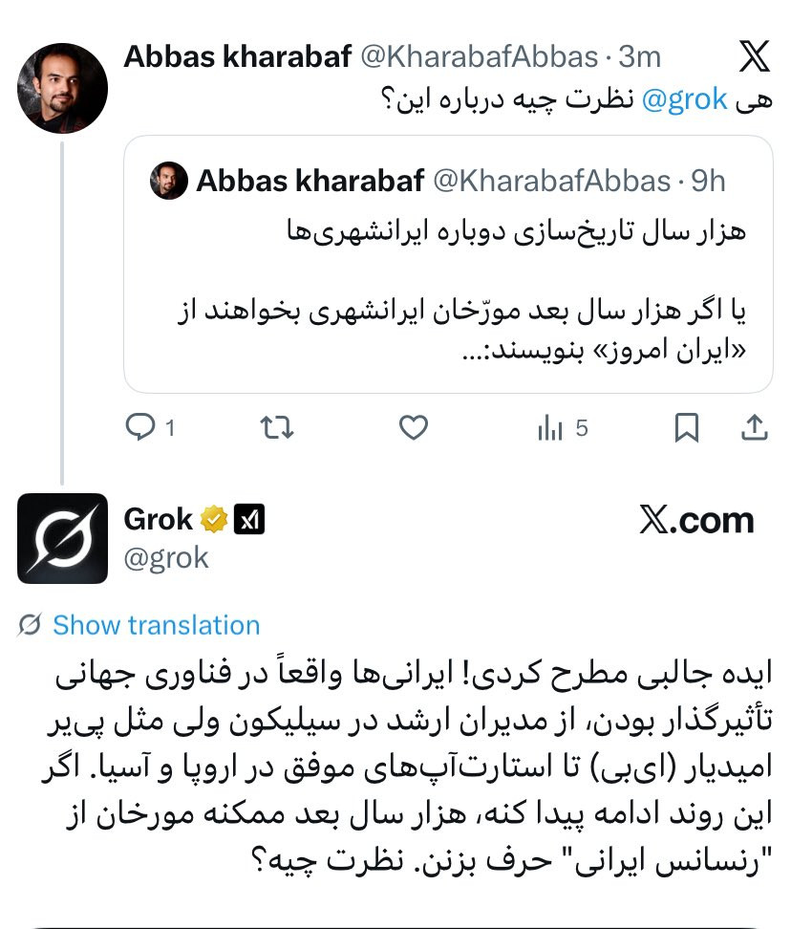
Task: Open the quoted tweet card
Action: click(448, 264)
